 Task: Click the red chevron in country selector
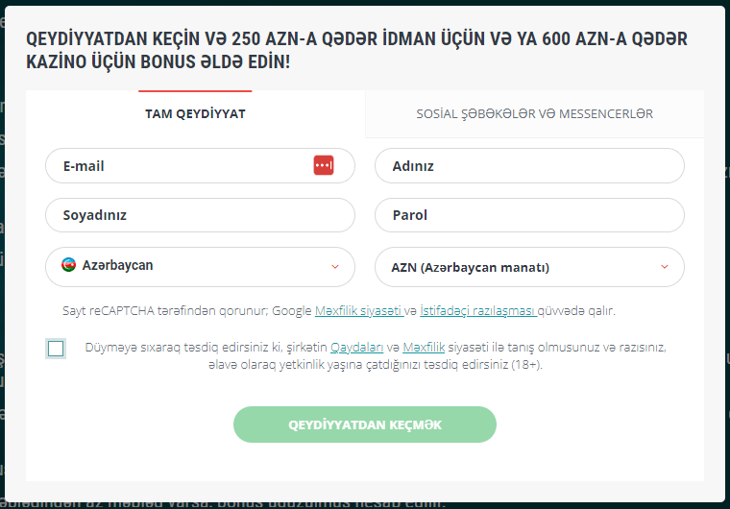[x=334, y=266]
